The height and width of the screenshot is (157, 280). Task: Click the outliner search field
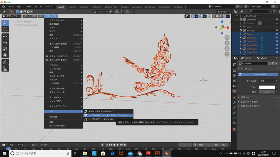259,12
